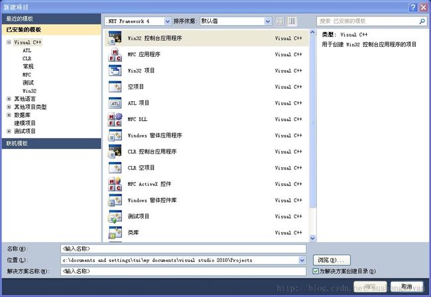The height and width of the screenshot is (297, 431).
Task: Select MFC under Visual C++
Action: [x=27, y=75]
